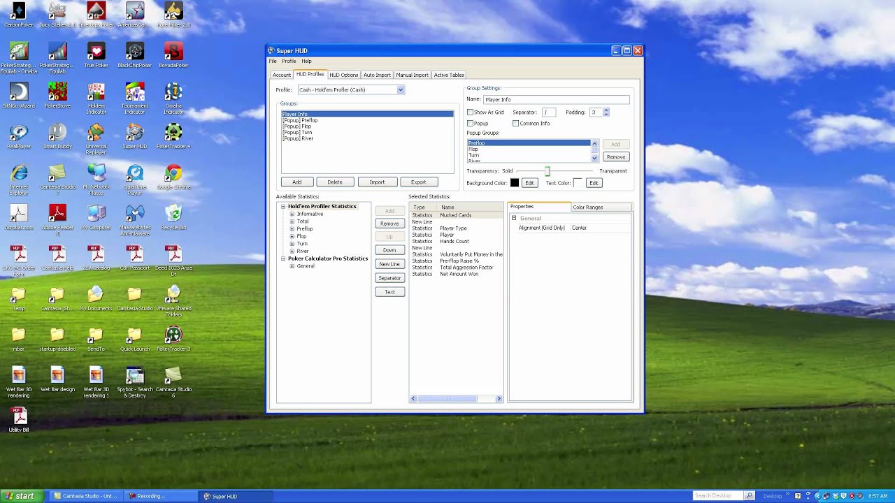Click Remove beside Popup Groups list
Screen dimensions: 895x503
(x=616, y=157)
